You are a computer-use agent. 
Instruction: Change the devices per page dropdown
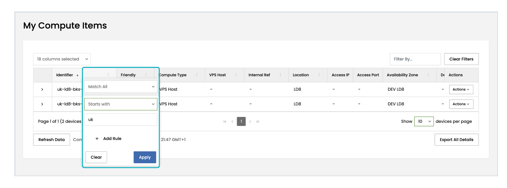[424, 122]
